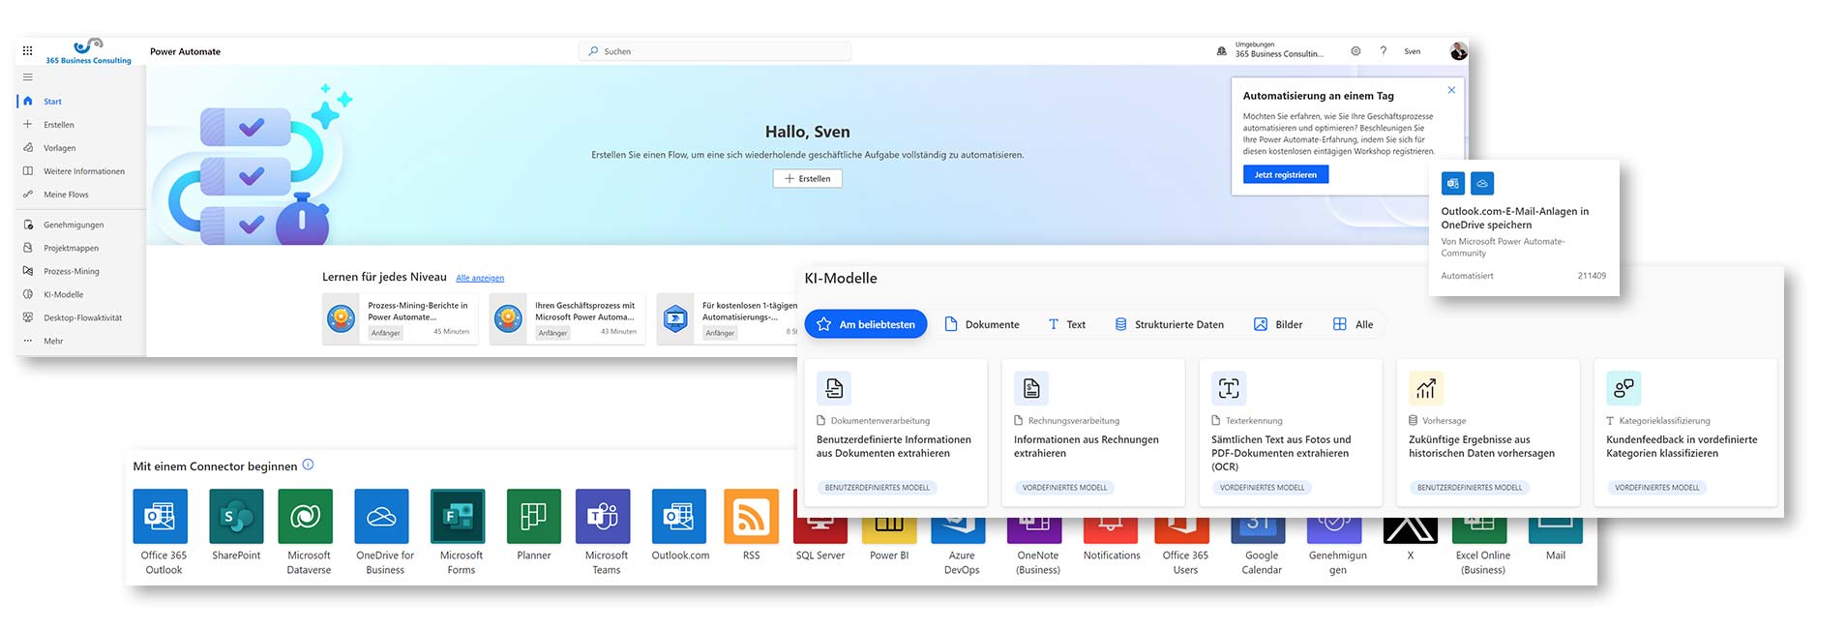
Task: Open Outlook.com-E-Mail-Anlagen template card title
Action: [1514, 218]
